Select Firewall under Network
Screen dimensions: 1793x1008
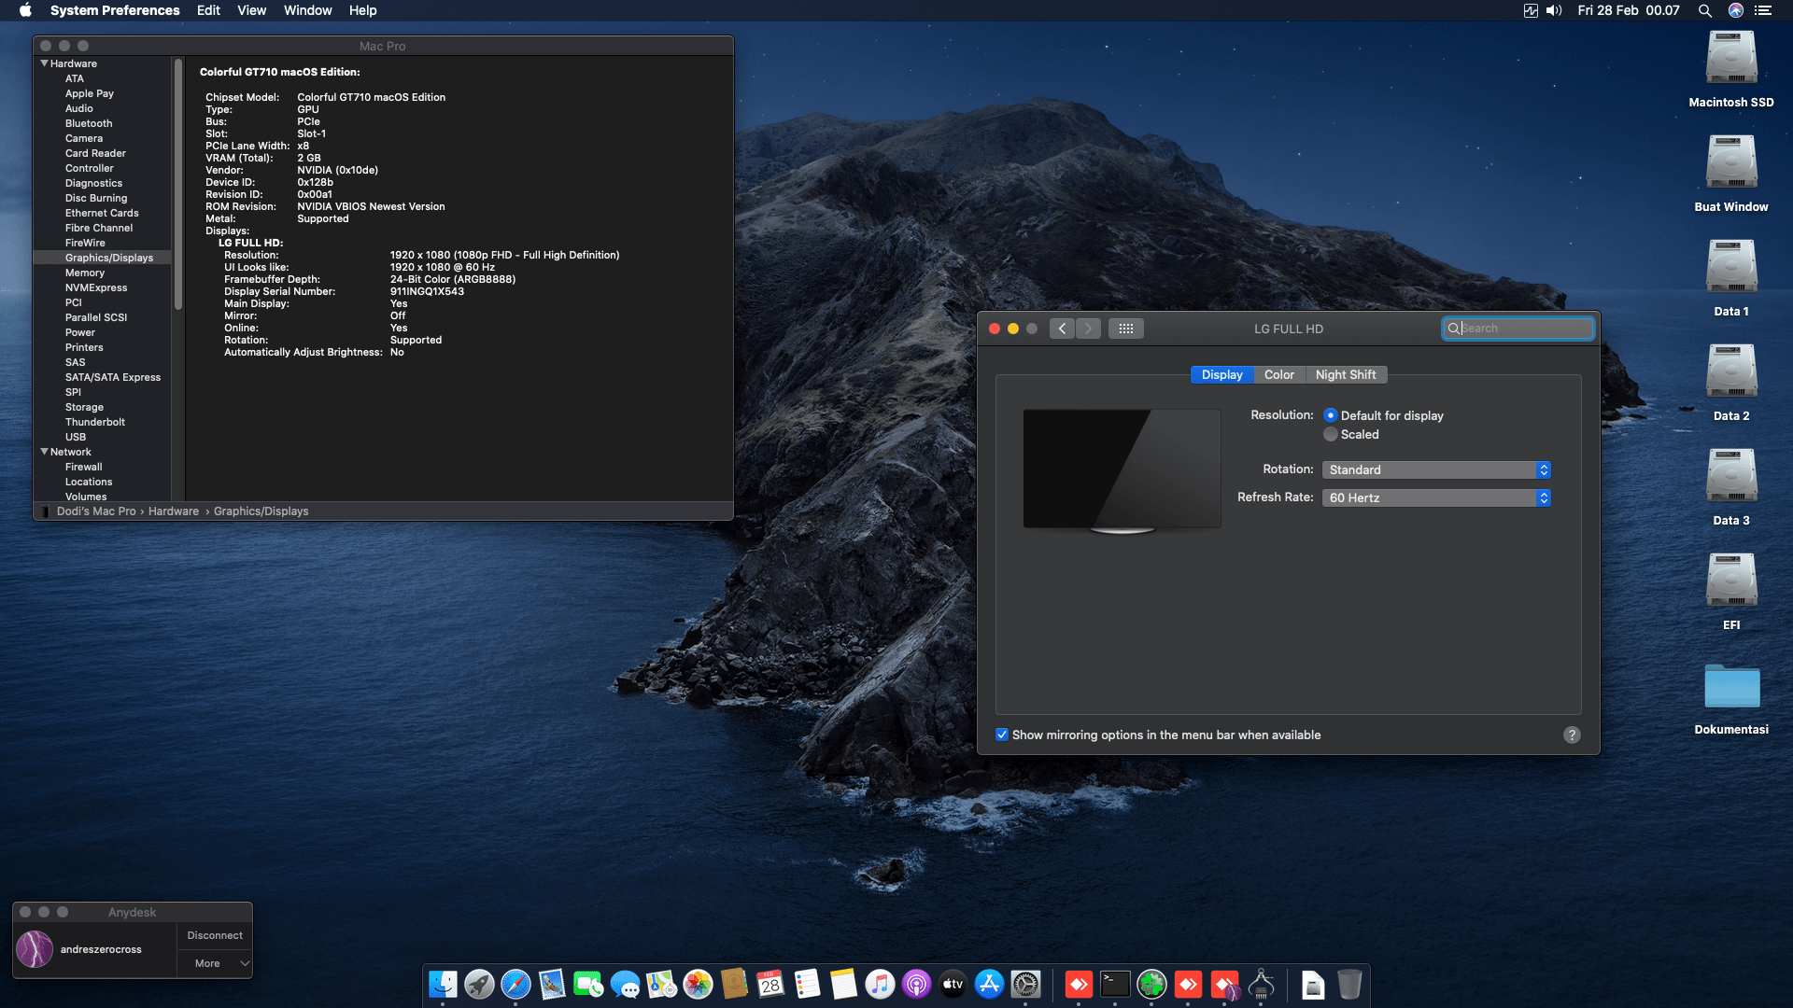coord(84,467)
